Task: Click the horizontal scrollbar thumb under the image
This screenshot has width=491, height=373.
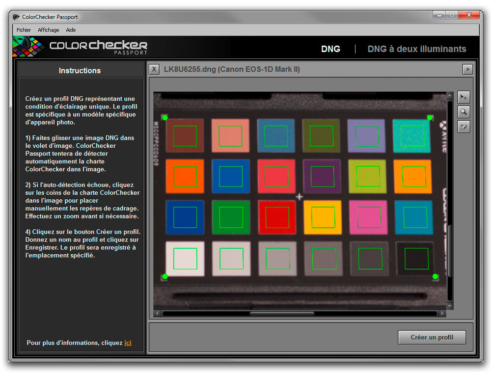Action: 282,313
